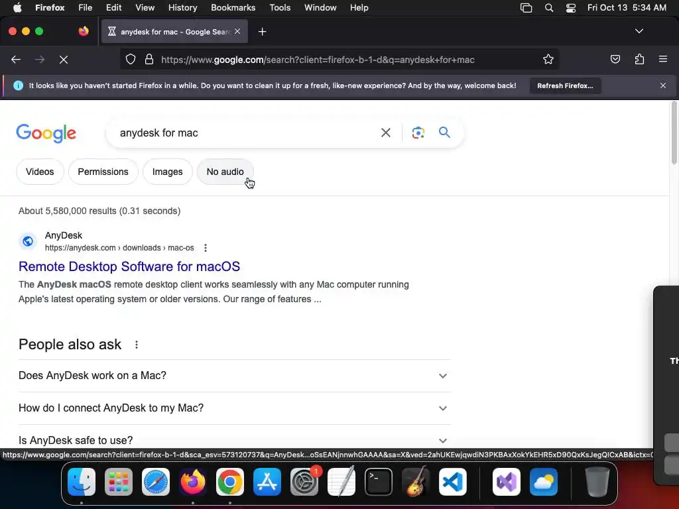
Task: Open Firefox application hamburger menu
Action: click(x=663, y=59)
